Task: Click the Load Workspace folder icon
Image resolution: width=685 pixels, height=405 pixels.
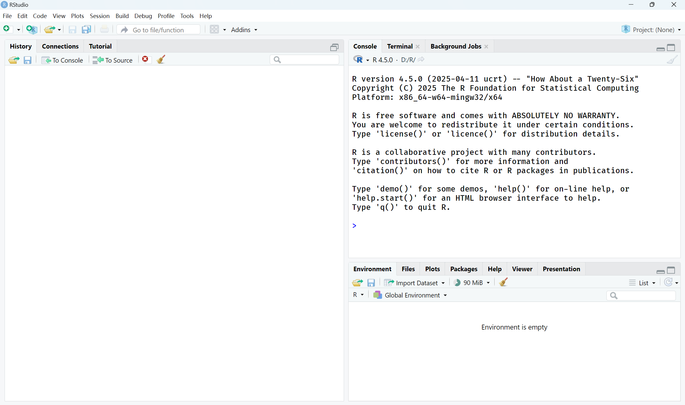Action: [357, 283]
